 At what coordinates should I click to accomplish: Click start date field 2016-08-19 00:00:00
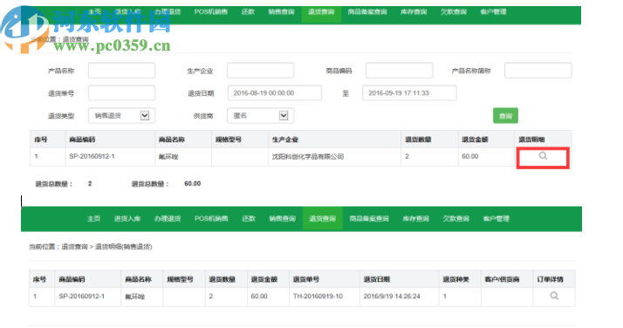tap(275, 93)
